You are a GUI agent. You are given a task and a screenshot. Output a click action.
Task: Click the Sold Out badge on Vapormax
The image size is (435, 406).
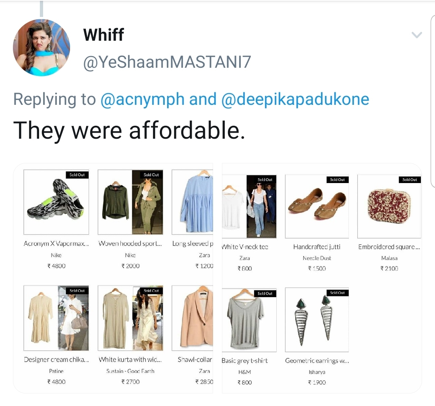[77, 175]
